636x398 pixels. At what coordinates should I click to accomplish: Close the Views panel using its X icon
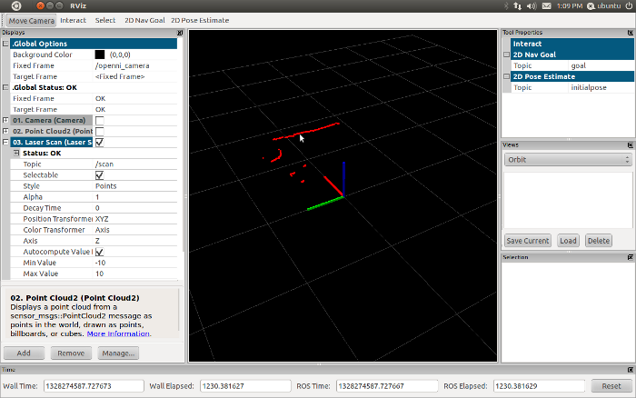point(630,144)
